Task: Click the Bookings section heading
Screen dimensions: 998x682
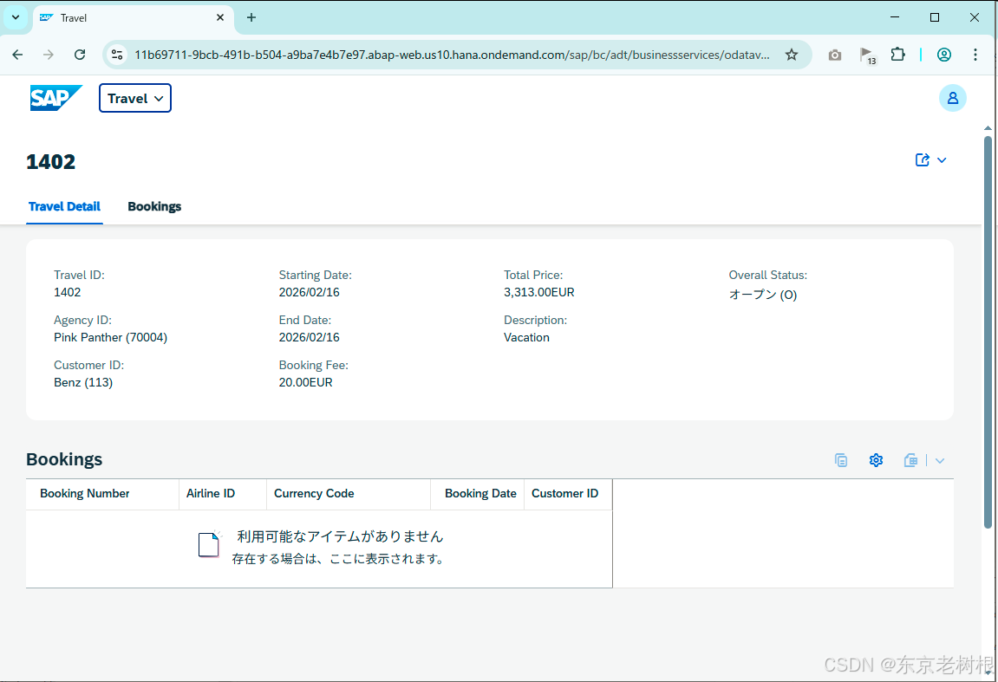Action: pyautogui.click(x=64, y=459)
